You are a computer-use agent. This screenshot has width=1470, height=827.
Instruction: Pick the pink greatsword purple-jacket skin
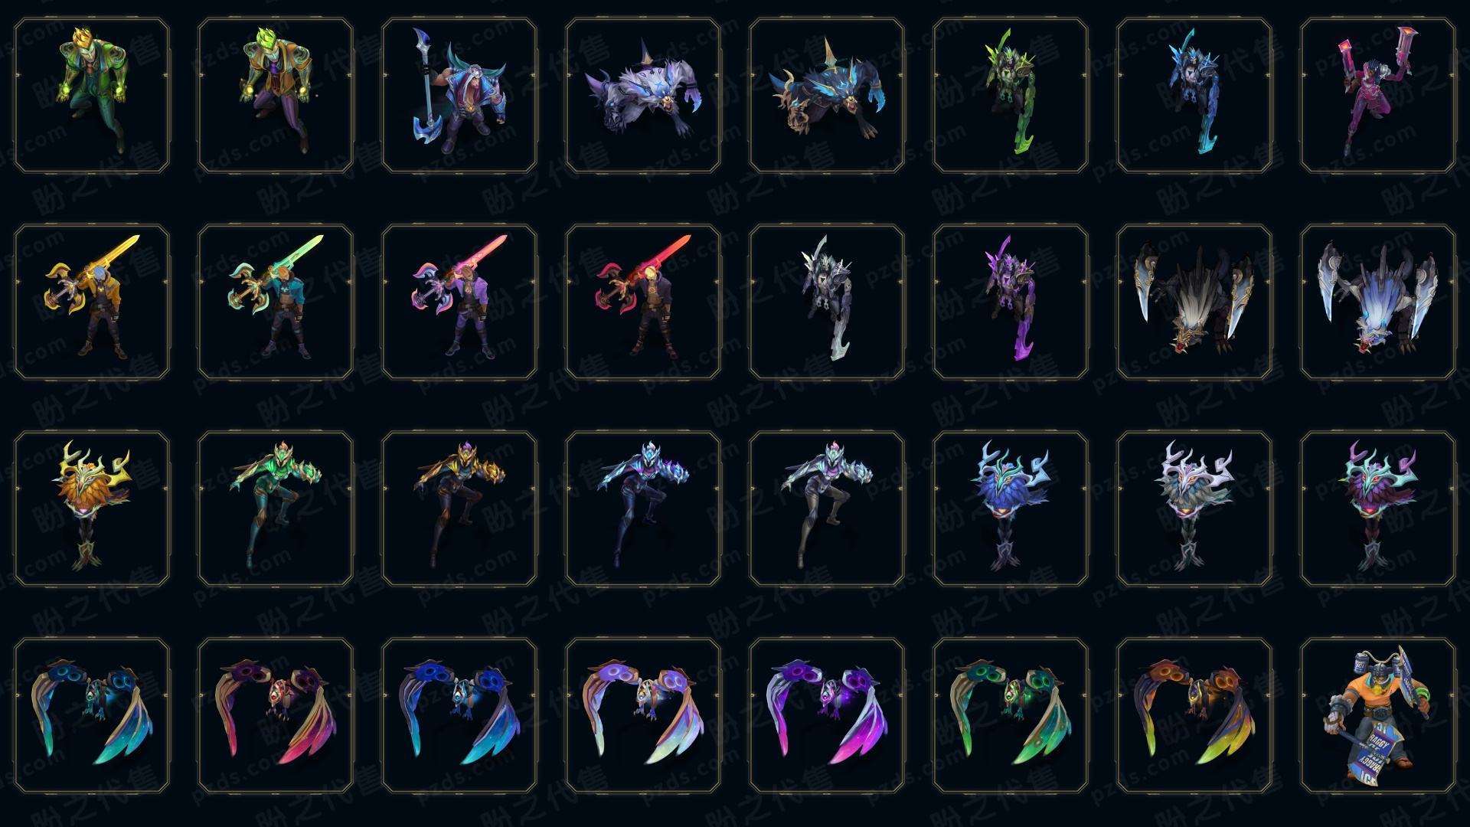point(459,302)
